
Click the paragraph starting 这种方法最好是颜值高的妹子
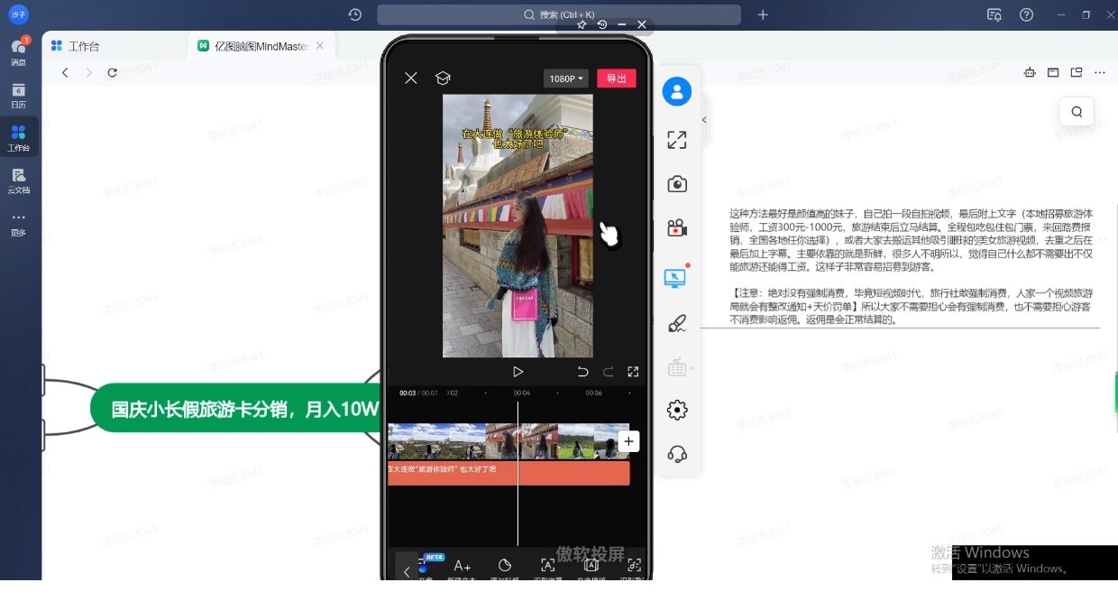coord(911,240)
